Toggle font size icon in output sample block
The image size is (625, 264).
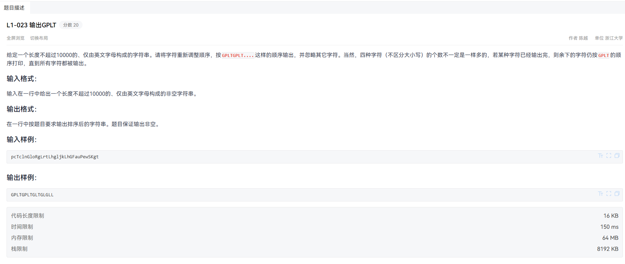point(600,194)
